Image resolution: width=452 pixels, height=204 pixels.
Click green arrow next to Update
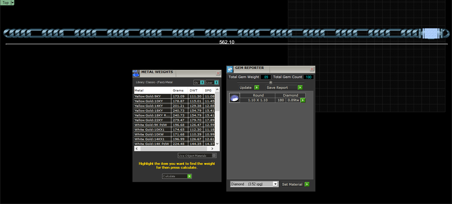point(257,88)
